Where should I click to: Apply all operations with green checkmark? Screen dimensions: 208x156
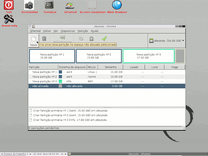[104, 39]
